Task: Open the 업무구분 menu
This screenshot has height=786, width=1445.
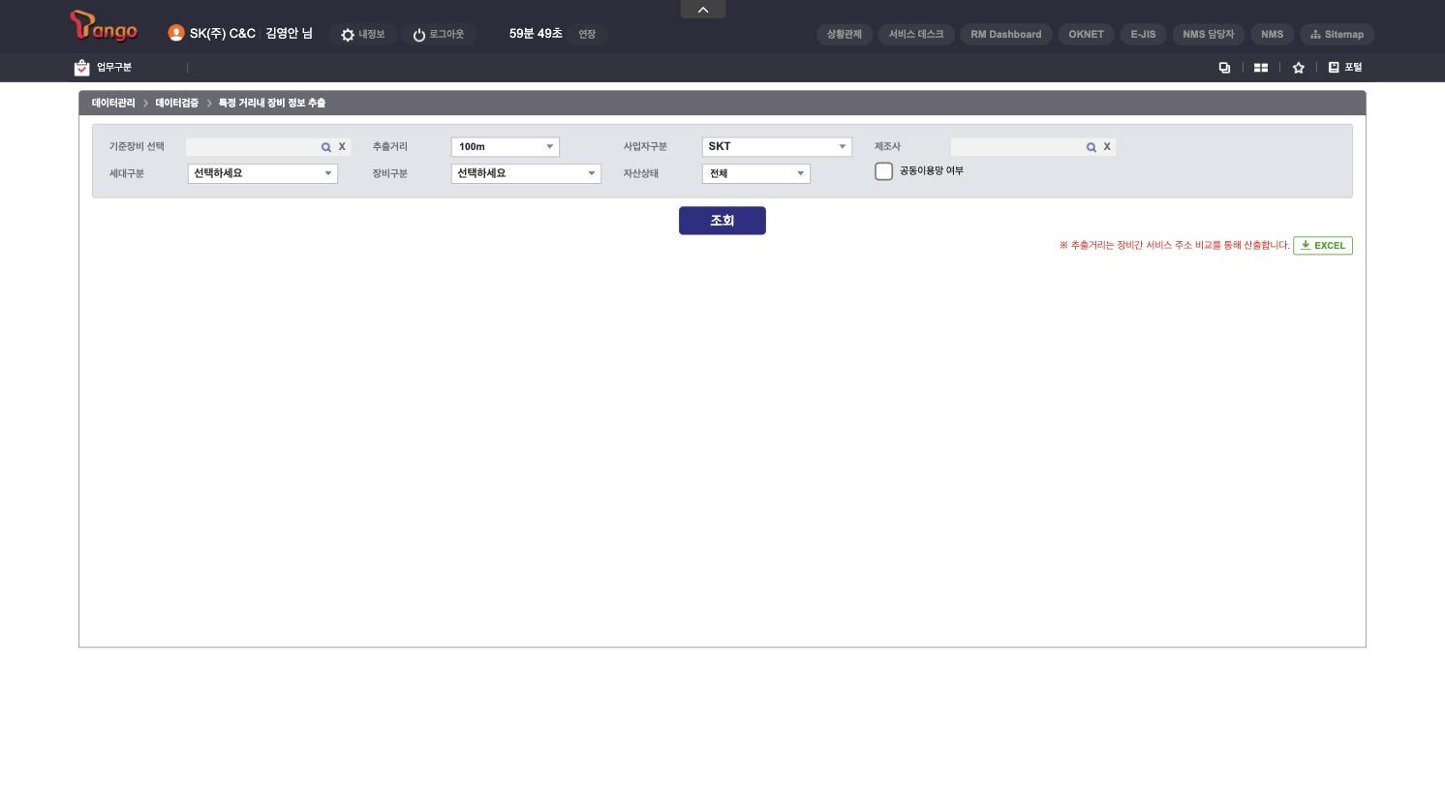Action: click(x=104, y=68)
